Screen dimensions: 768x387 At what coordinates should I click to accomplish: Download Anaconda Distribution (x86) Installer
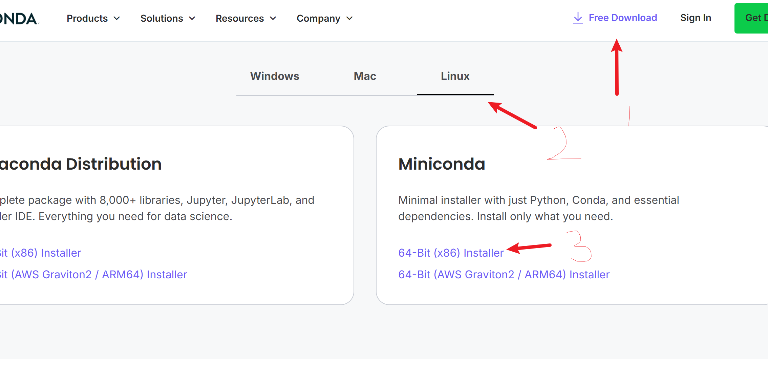tap(41, 253)
